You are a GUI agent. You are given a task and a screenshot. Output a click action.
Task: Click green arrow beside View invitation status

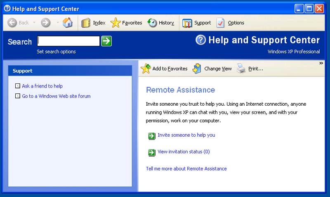coord(152,152)
